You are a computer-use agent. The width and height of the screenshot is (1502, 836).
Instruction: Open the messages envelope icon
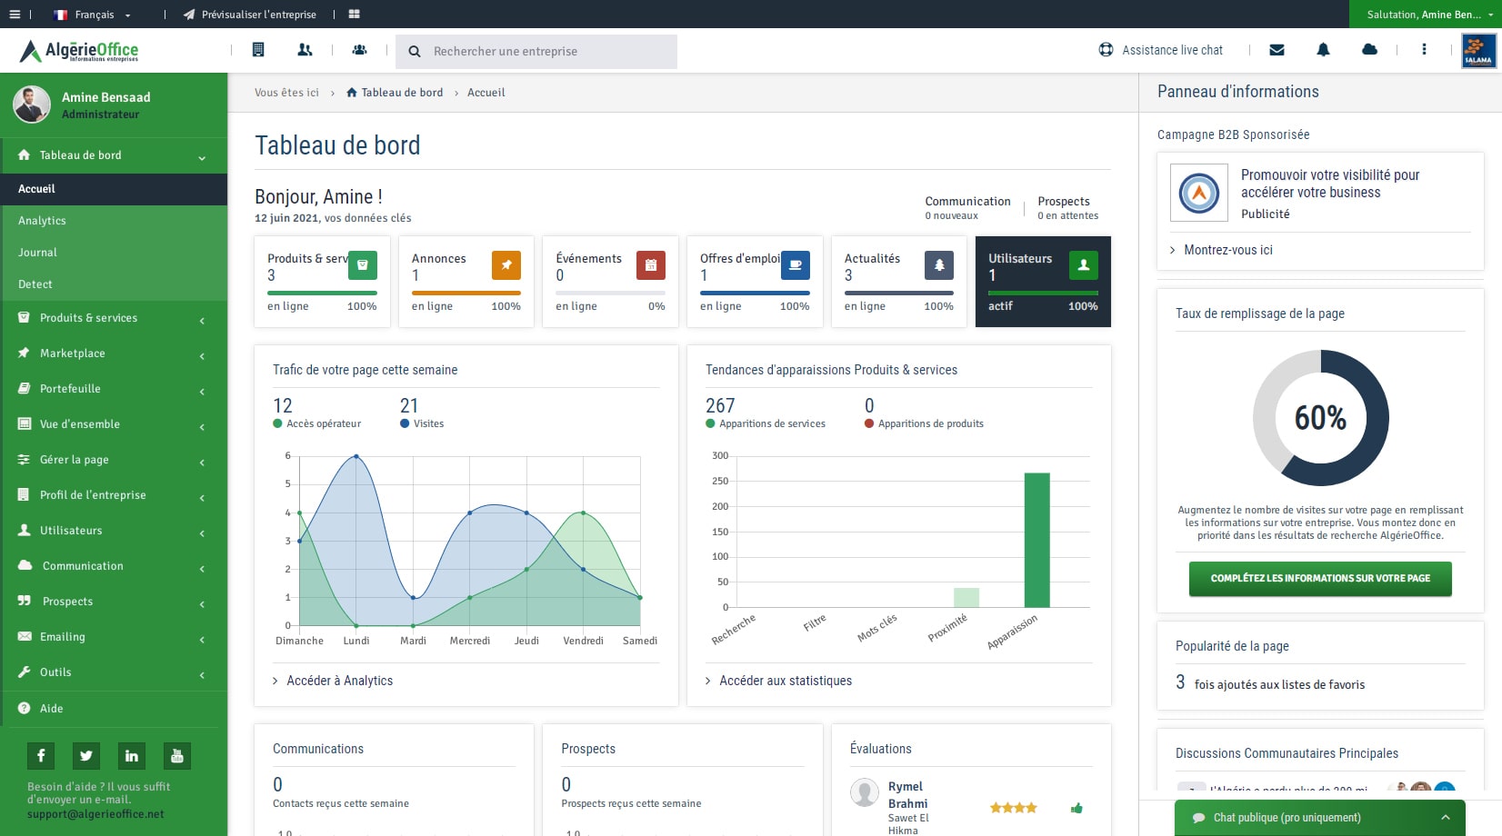[x=1277, y=50]
